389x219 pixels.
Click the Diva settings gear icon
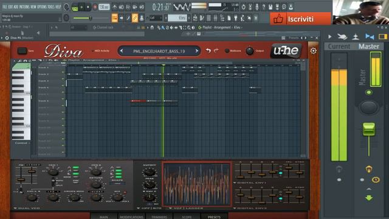[x=314, y=50]
